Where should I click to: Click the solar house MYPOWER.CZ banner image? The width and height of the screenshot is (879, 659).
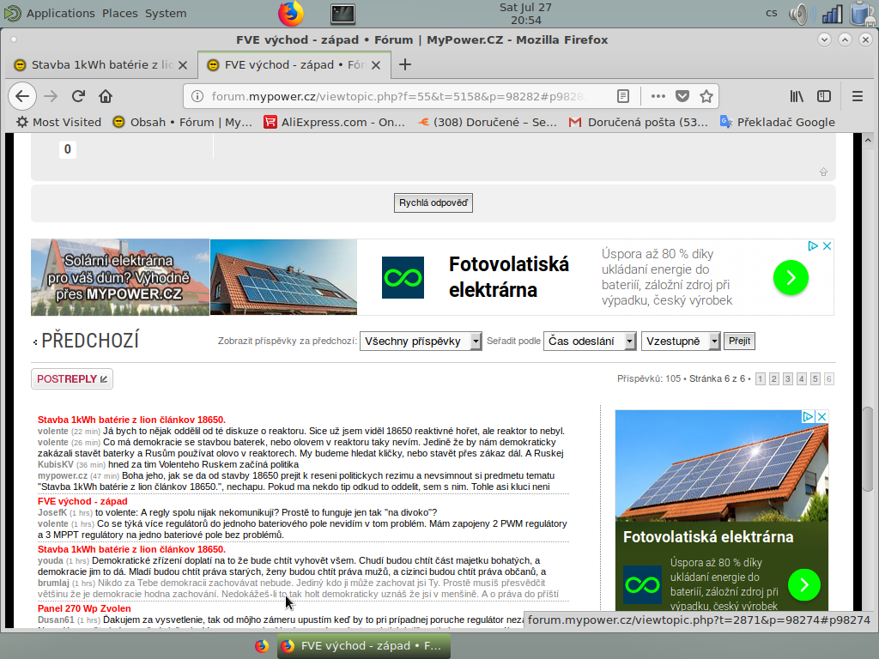click(x=120, y=277)
